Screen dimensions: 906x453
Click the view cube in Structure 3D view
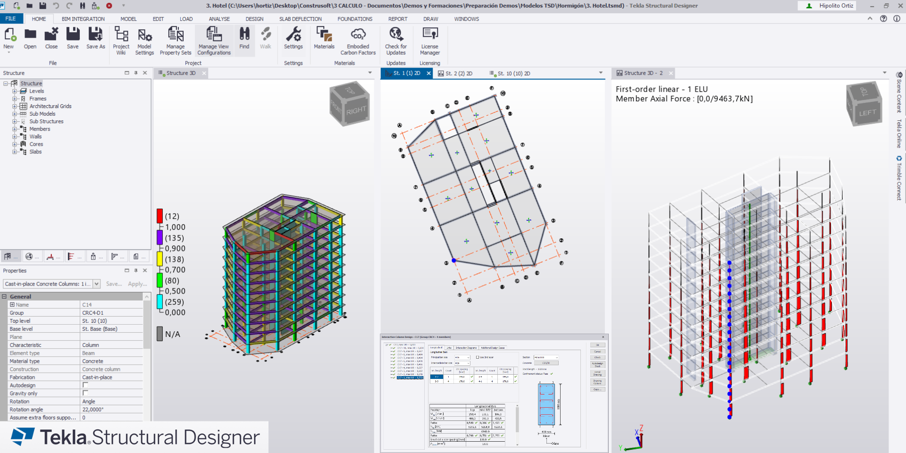coord(350,104)
